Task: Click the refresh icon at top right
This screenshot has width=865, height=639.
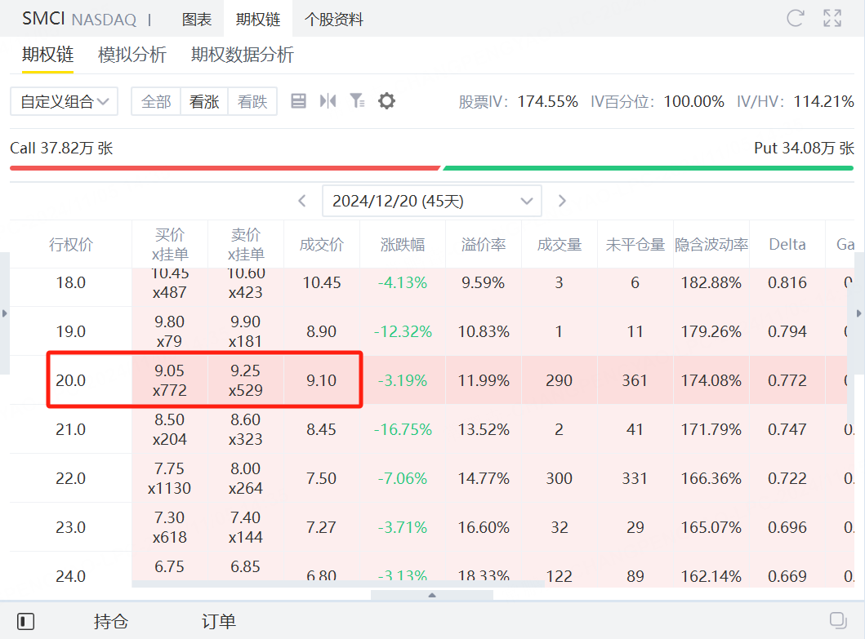Action: (x=795, y=18)
